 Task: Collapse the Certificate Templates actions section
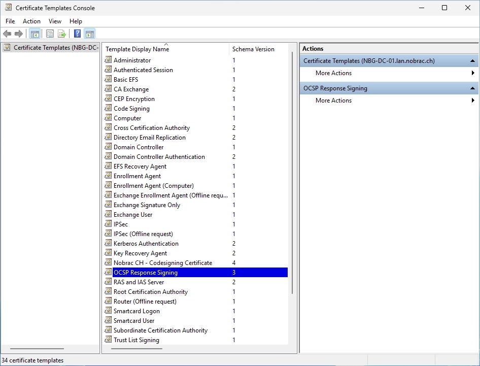pyautogui.click(x=473, y=60)
